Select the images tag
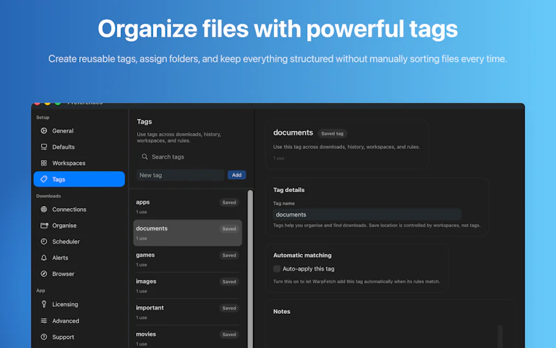This screenshot has height=348, width=556. tap(188, 286)
